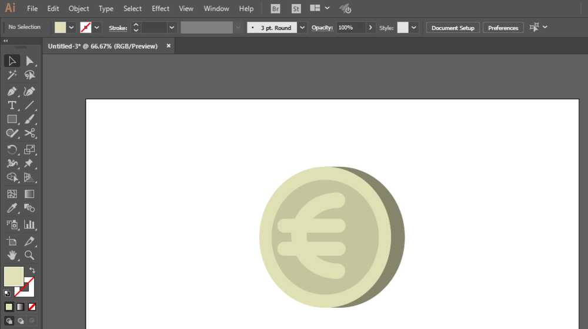Choose the Magic Wand tool
The height and width of the screenshot is (329, 588).
pyautogui.click(x=12, y=75)
